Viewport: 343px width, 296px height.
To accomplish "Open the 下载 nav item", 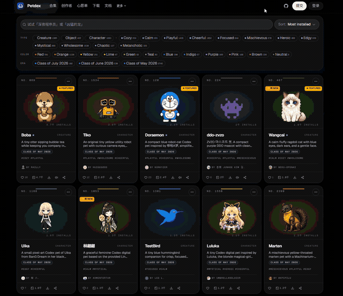I will click(x=96, y=6).
